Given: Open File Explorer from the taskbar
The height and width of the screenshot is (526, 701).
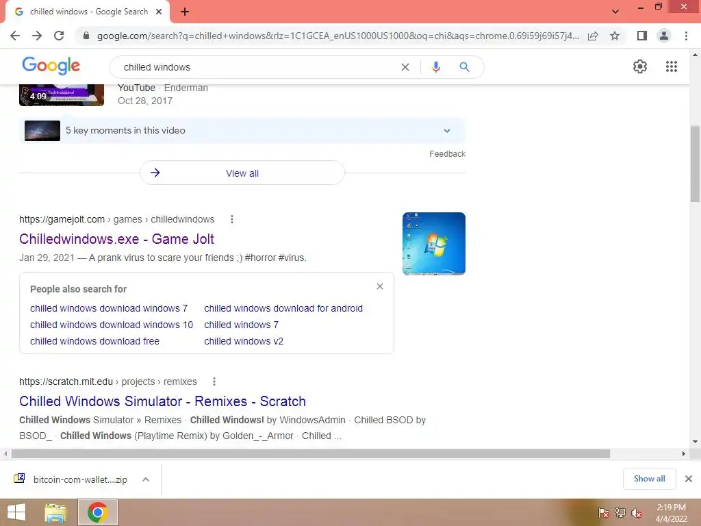Looking at the screenshot, I should click(56, 512).
